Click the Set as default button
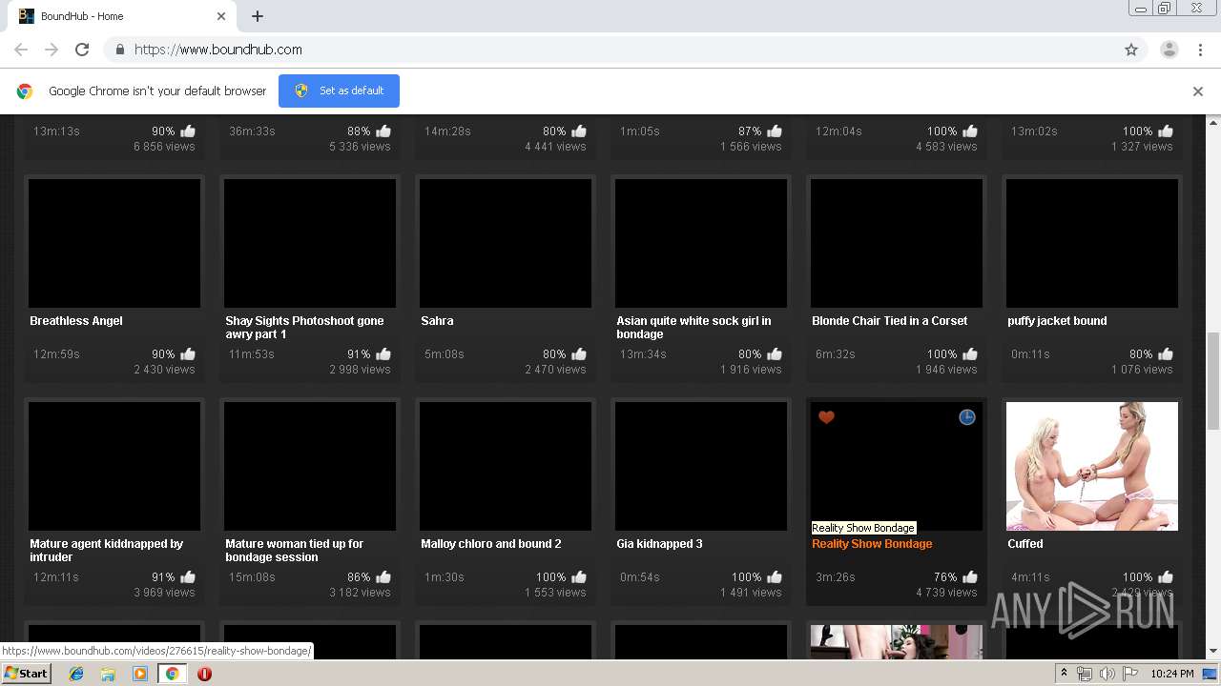The image size is (1221, 686). (339, 91)
